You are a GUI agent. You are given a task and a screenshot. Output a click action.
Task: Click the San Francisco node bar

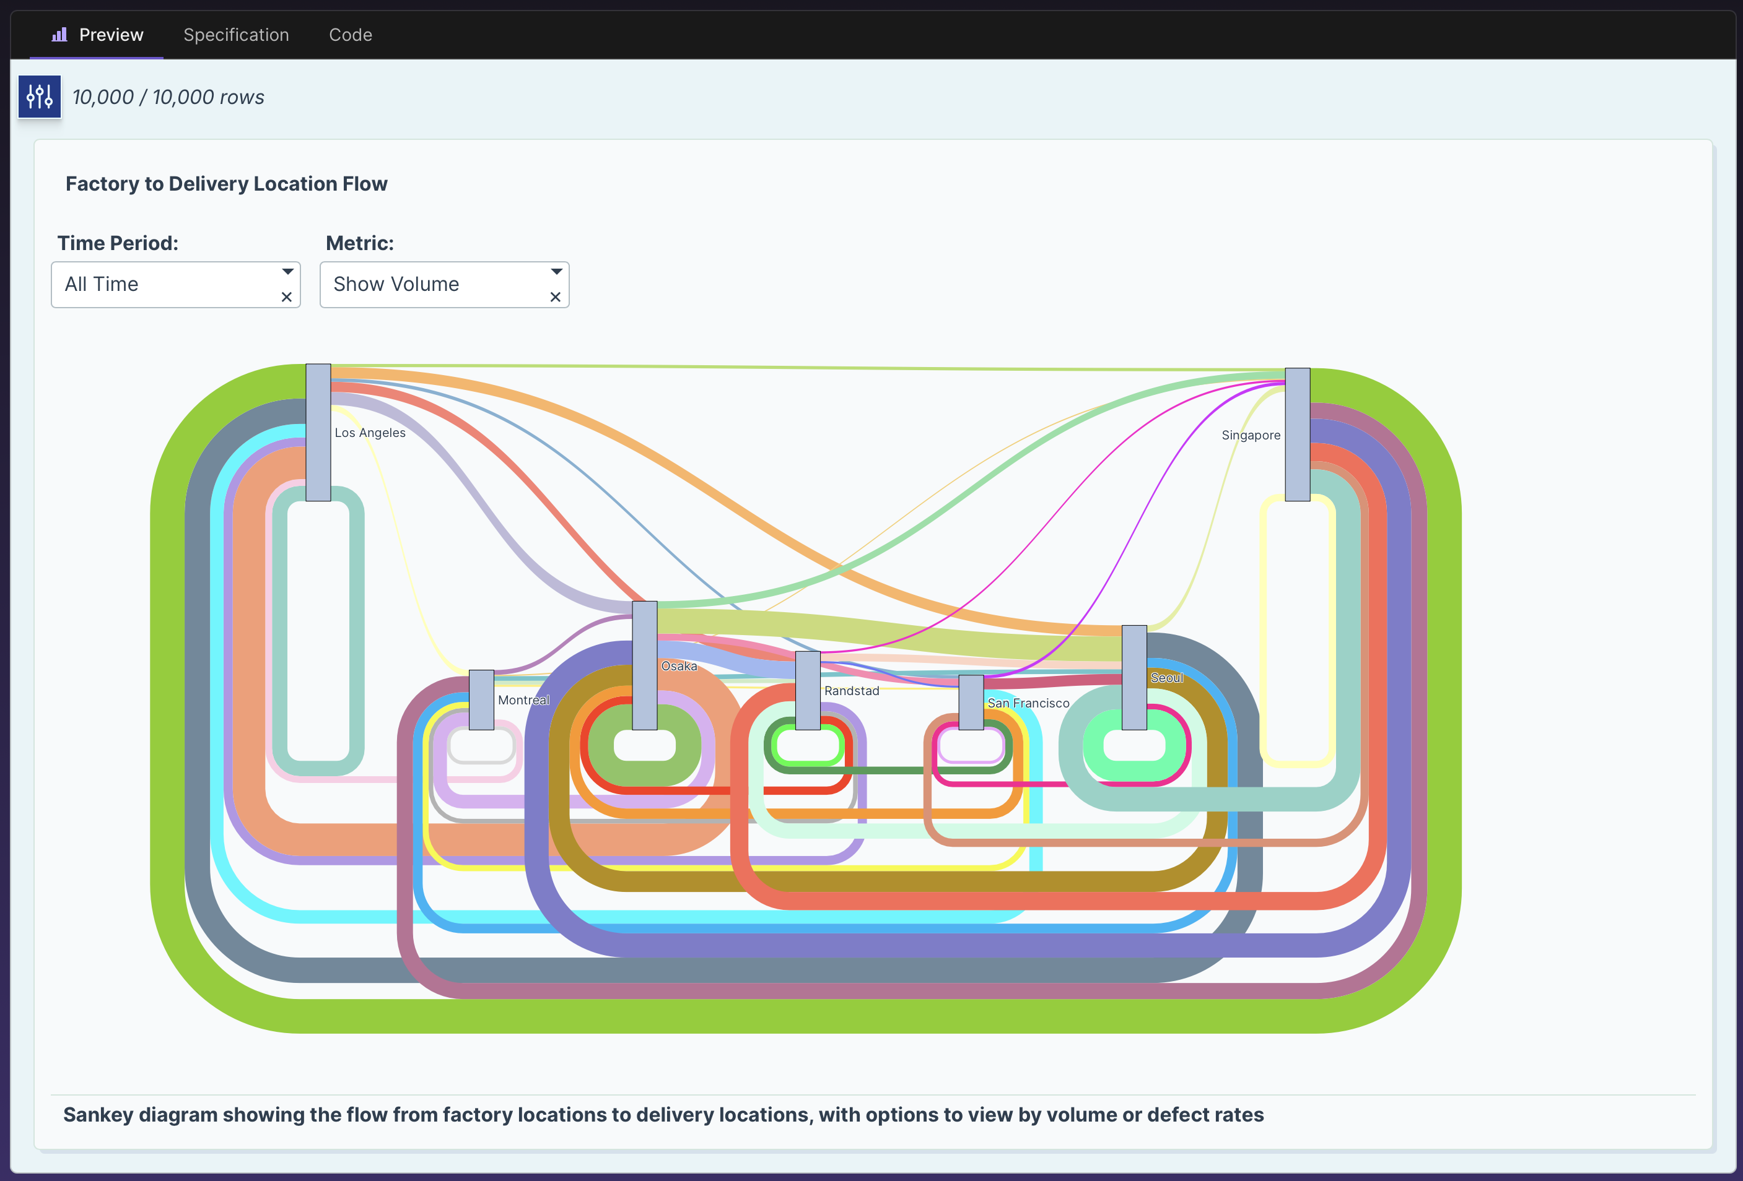pyautogui.click(x=971, y=702)
